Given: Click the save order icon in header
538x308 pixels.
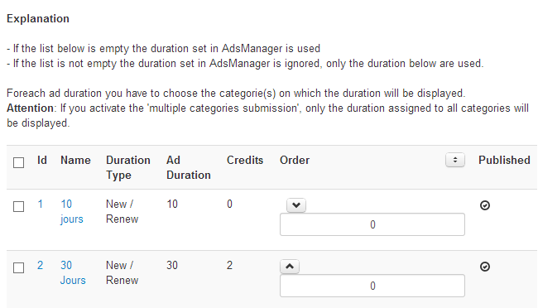Looking at the screenshot, I should pos(455,160).
